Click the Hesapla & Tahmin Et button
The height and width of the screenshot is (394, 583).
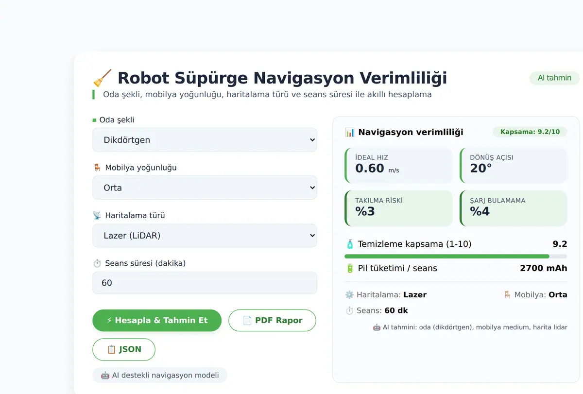(157, 320)
